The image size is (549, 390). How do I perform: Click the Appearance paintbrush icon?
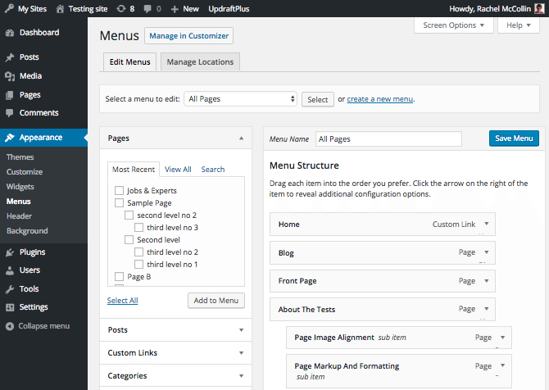click(10, 138)
